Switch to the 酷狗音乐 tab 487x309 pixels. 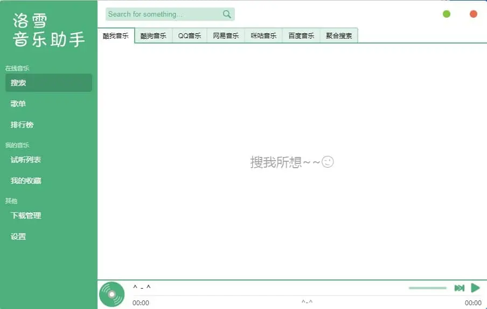click(x=154, y=35)
